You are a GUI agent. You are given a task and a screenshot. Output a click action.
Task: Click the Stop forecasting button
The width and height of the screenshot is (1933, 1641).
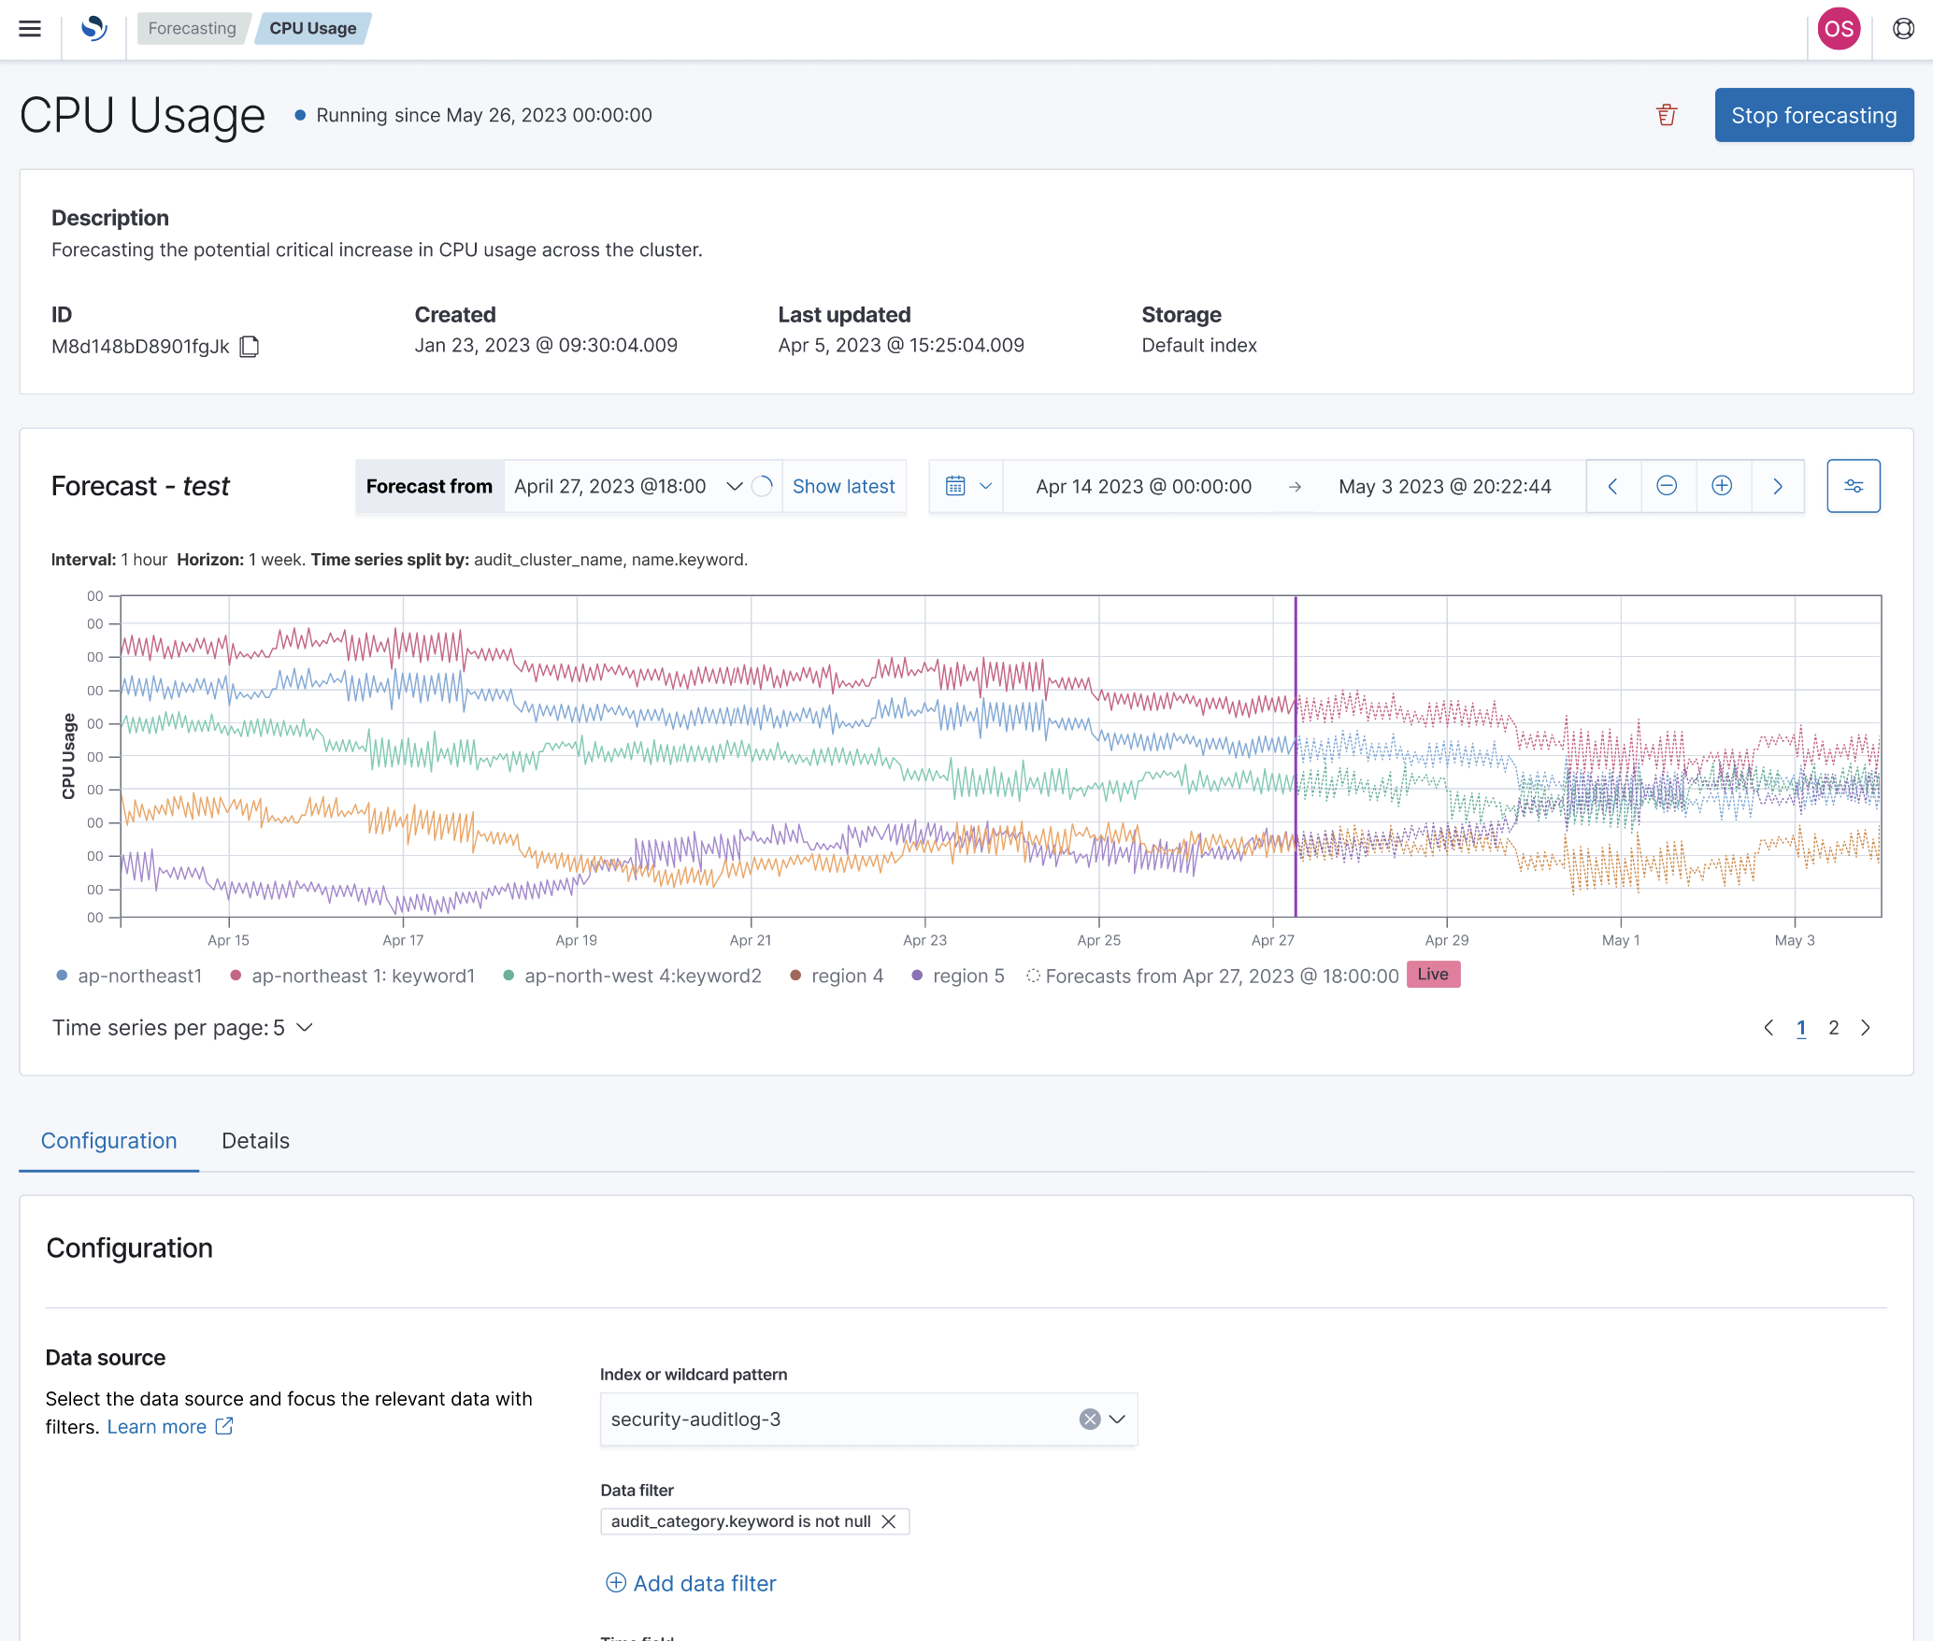(x=1813, y=114)
